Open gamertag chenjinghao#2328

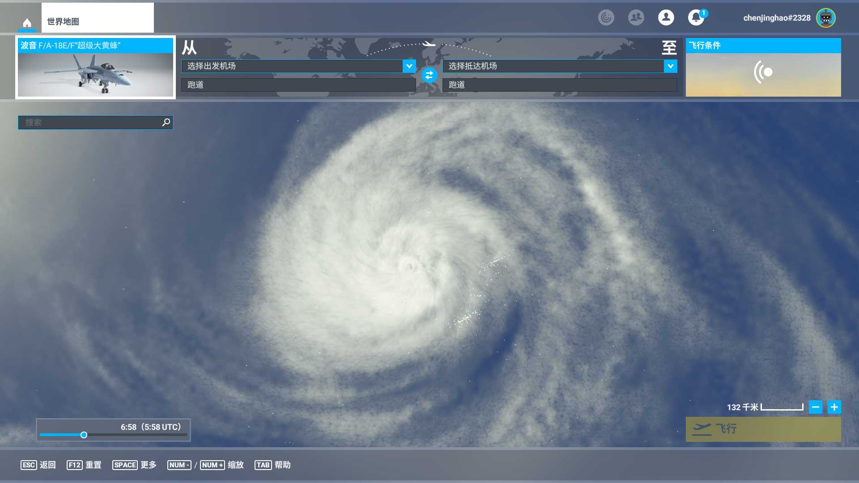[x=777, y=18]
